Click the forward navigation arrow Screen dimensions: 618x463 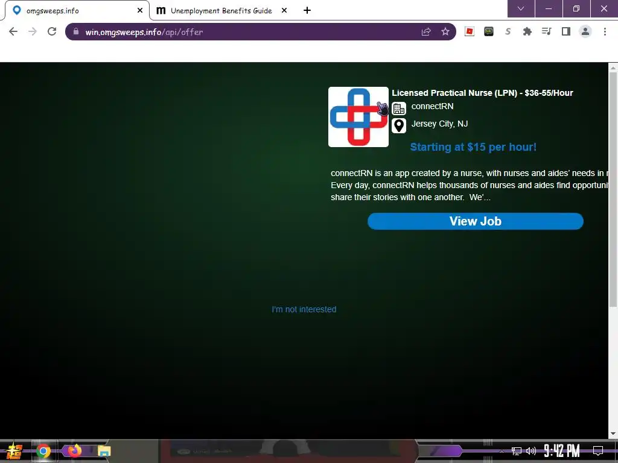point(33,31)
